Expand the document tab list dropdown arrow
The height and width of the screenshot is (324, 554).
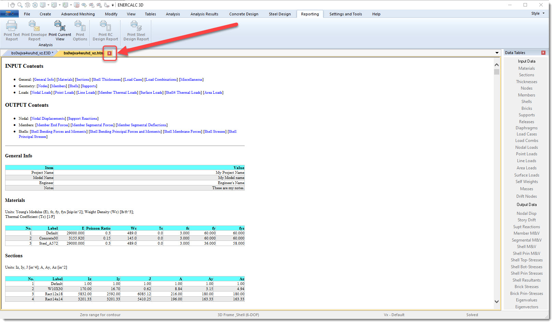497,53
